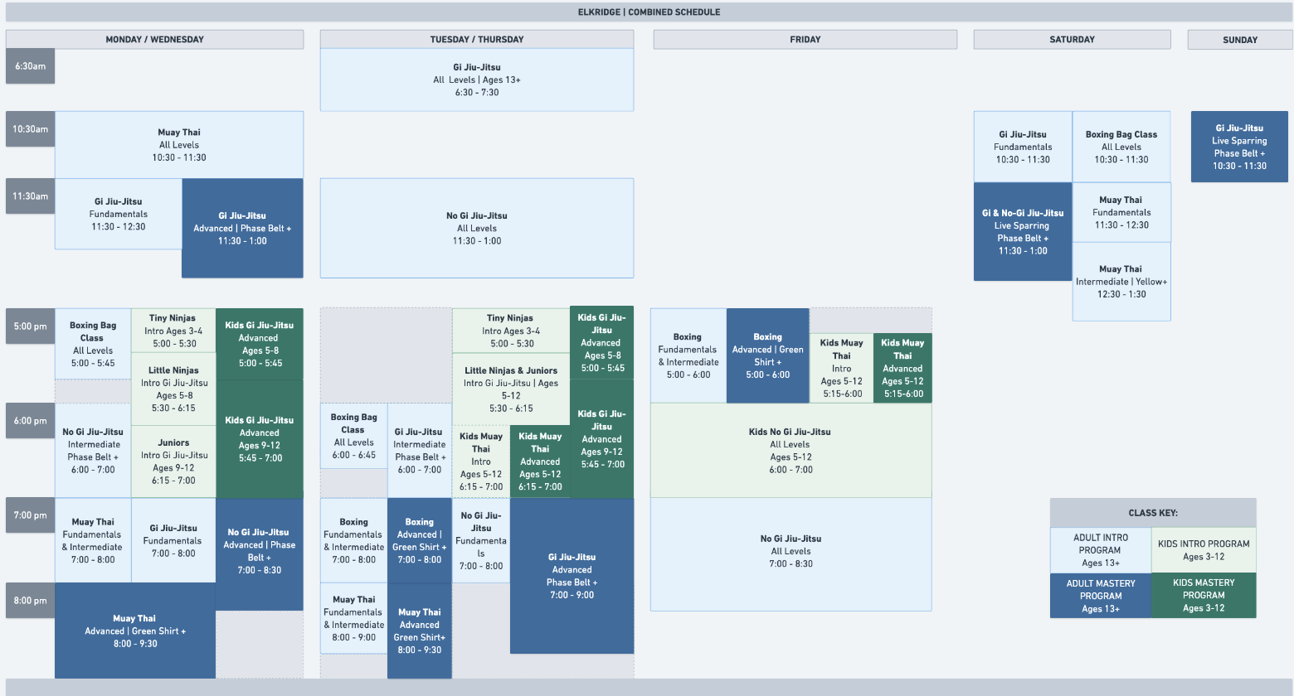Select the Saturday column header
The image size is (1294, 696).
[x=1072, y=40]
